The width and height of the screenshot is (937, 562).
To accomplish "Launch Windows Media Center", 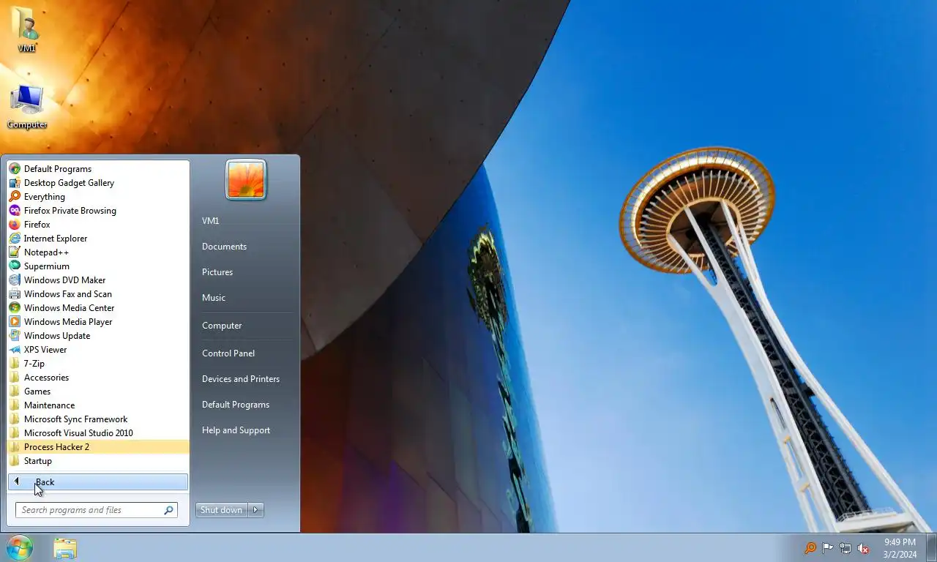I will [98, 308].
